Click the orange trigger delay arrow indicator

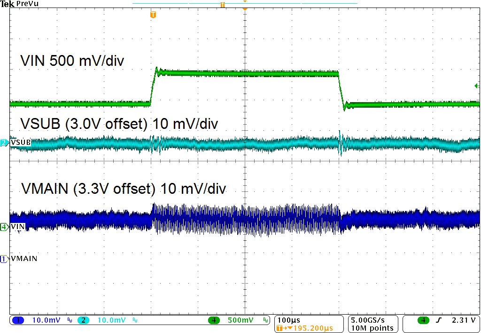point(244,8)
